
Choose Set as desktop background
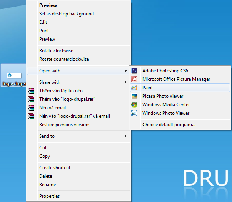tap(66, 14)
